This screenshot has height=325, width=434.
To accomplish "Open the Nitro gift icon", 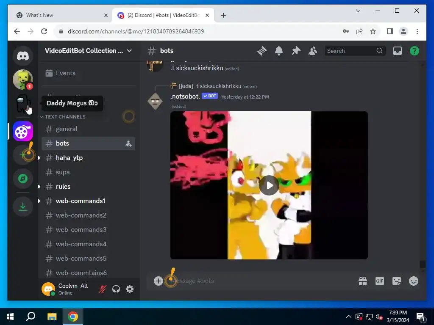I will 363,281.
